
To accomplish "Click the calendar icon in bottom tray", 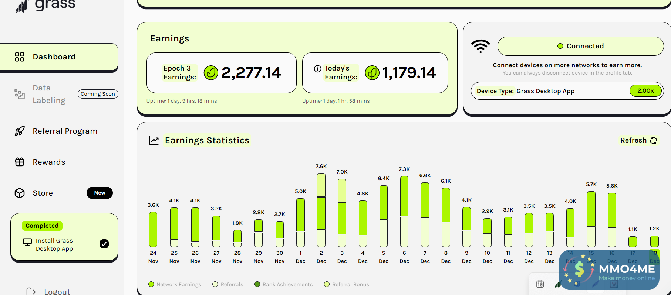I will click(x=540, y=284).
